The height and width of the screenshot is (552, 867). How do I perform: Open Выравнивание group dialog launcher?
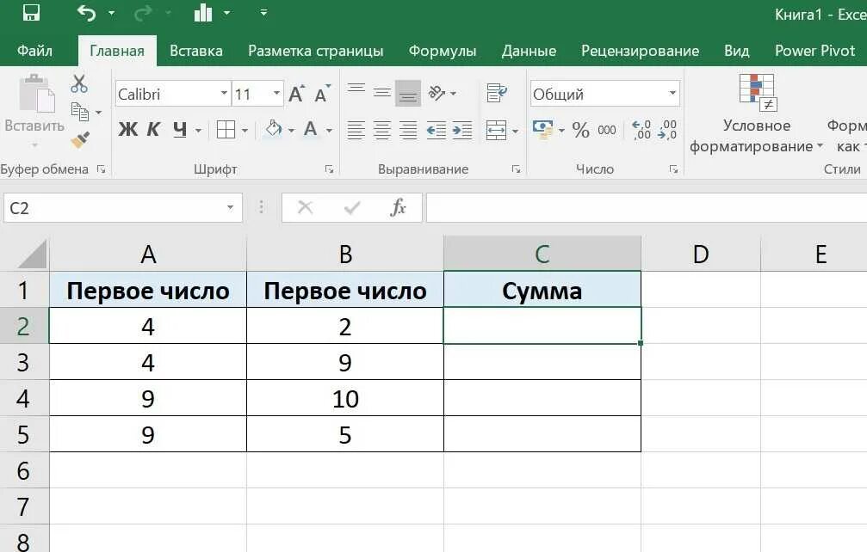516,169
